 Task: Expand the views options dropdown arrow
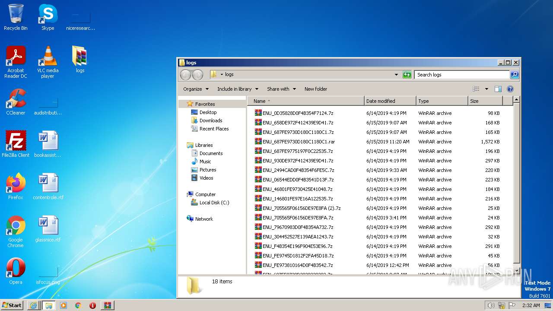click(486, 89)
